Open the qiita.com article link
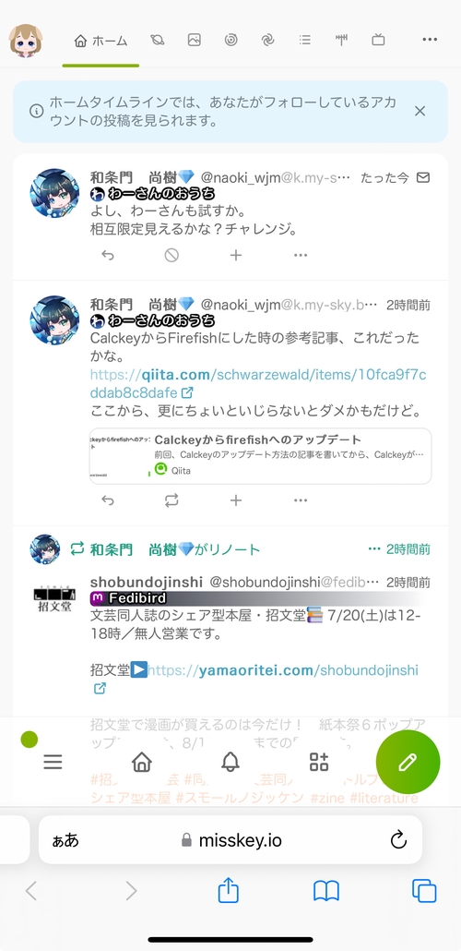The image size is (461, 951). pyautogui.click(x=258, y=383)
